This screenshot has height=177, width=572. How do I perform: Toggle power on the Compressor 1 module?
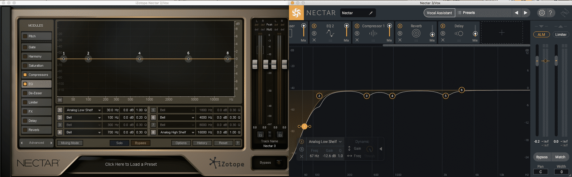pyautogui.click(x=357, y=26)
